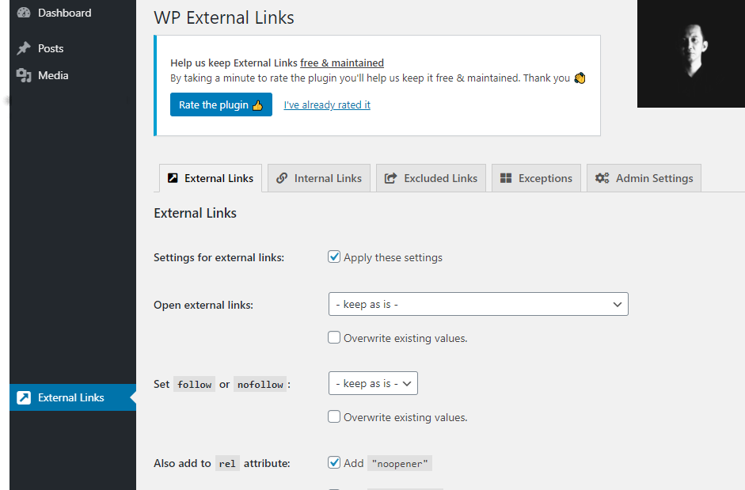Click the I've already rated it link
This screenshot has width=745, height=490.
coord(327,104)
